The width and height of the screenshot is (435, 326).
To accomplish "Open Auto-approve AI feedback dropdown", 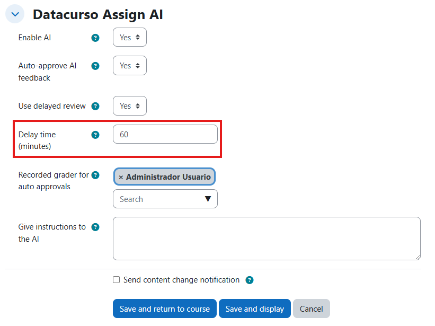I will pos(130,66).
